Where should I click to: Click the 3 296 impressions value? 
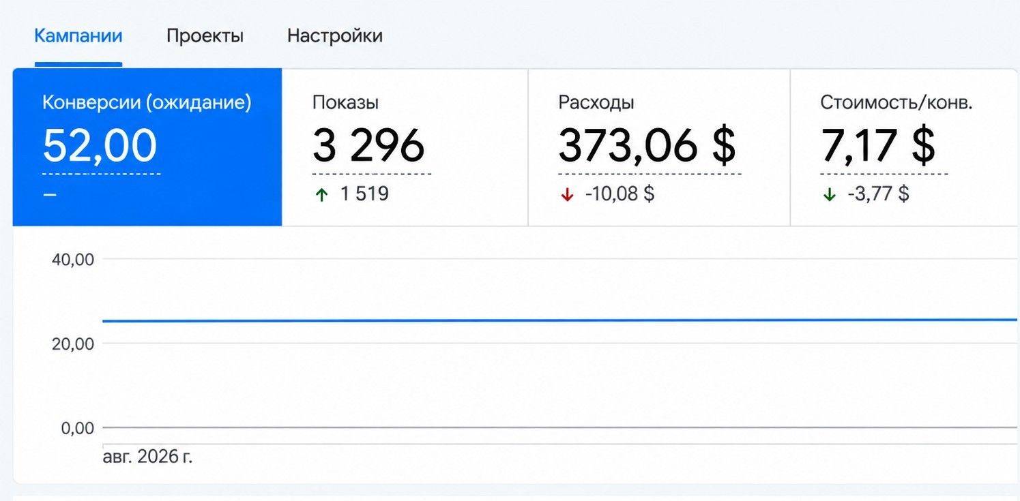[x=369, y=146]
